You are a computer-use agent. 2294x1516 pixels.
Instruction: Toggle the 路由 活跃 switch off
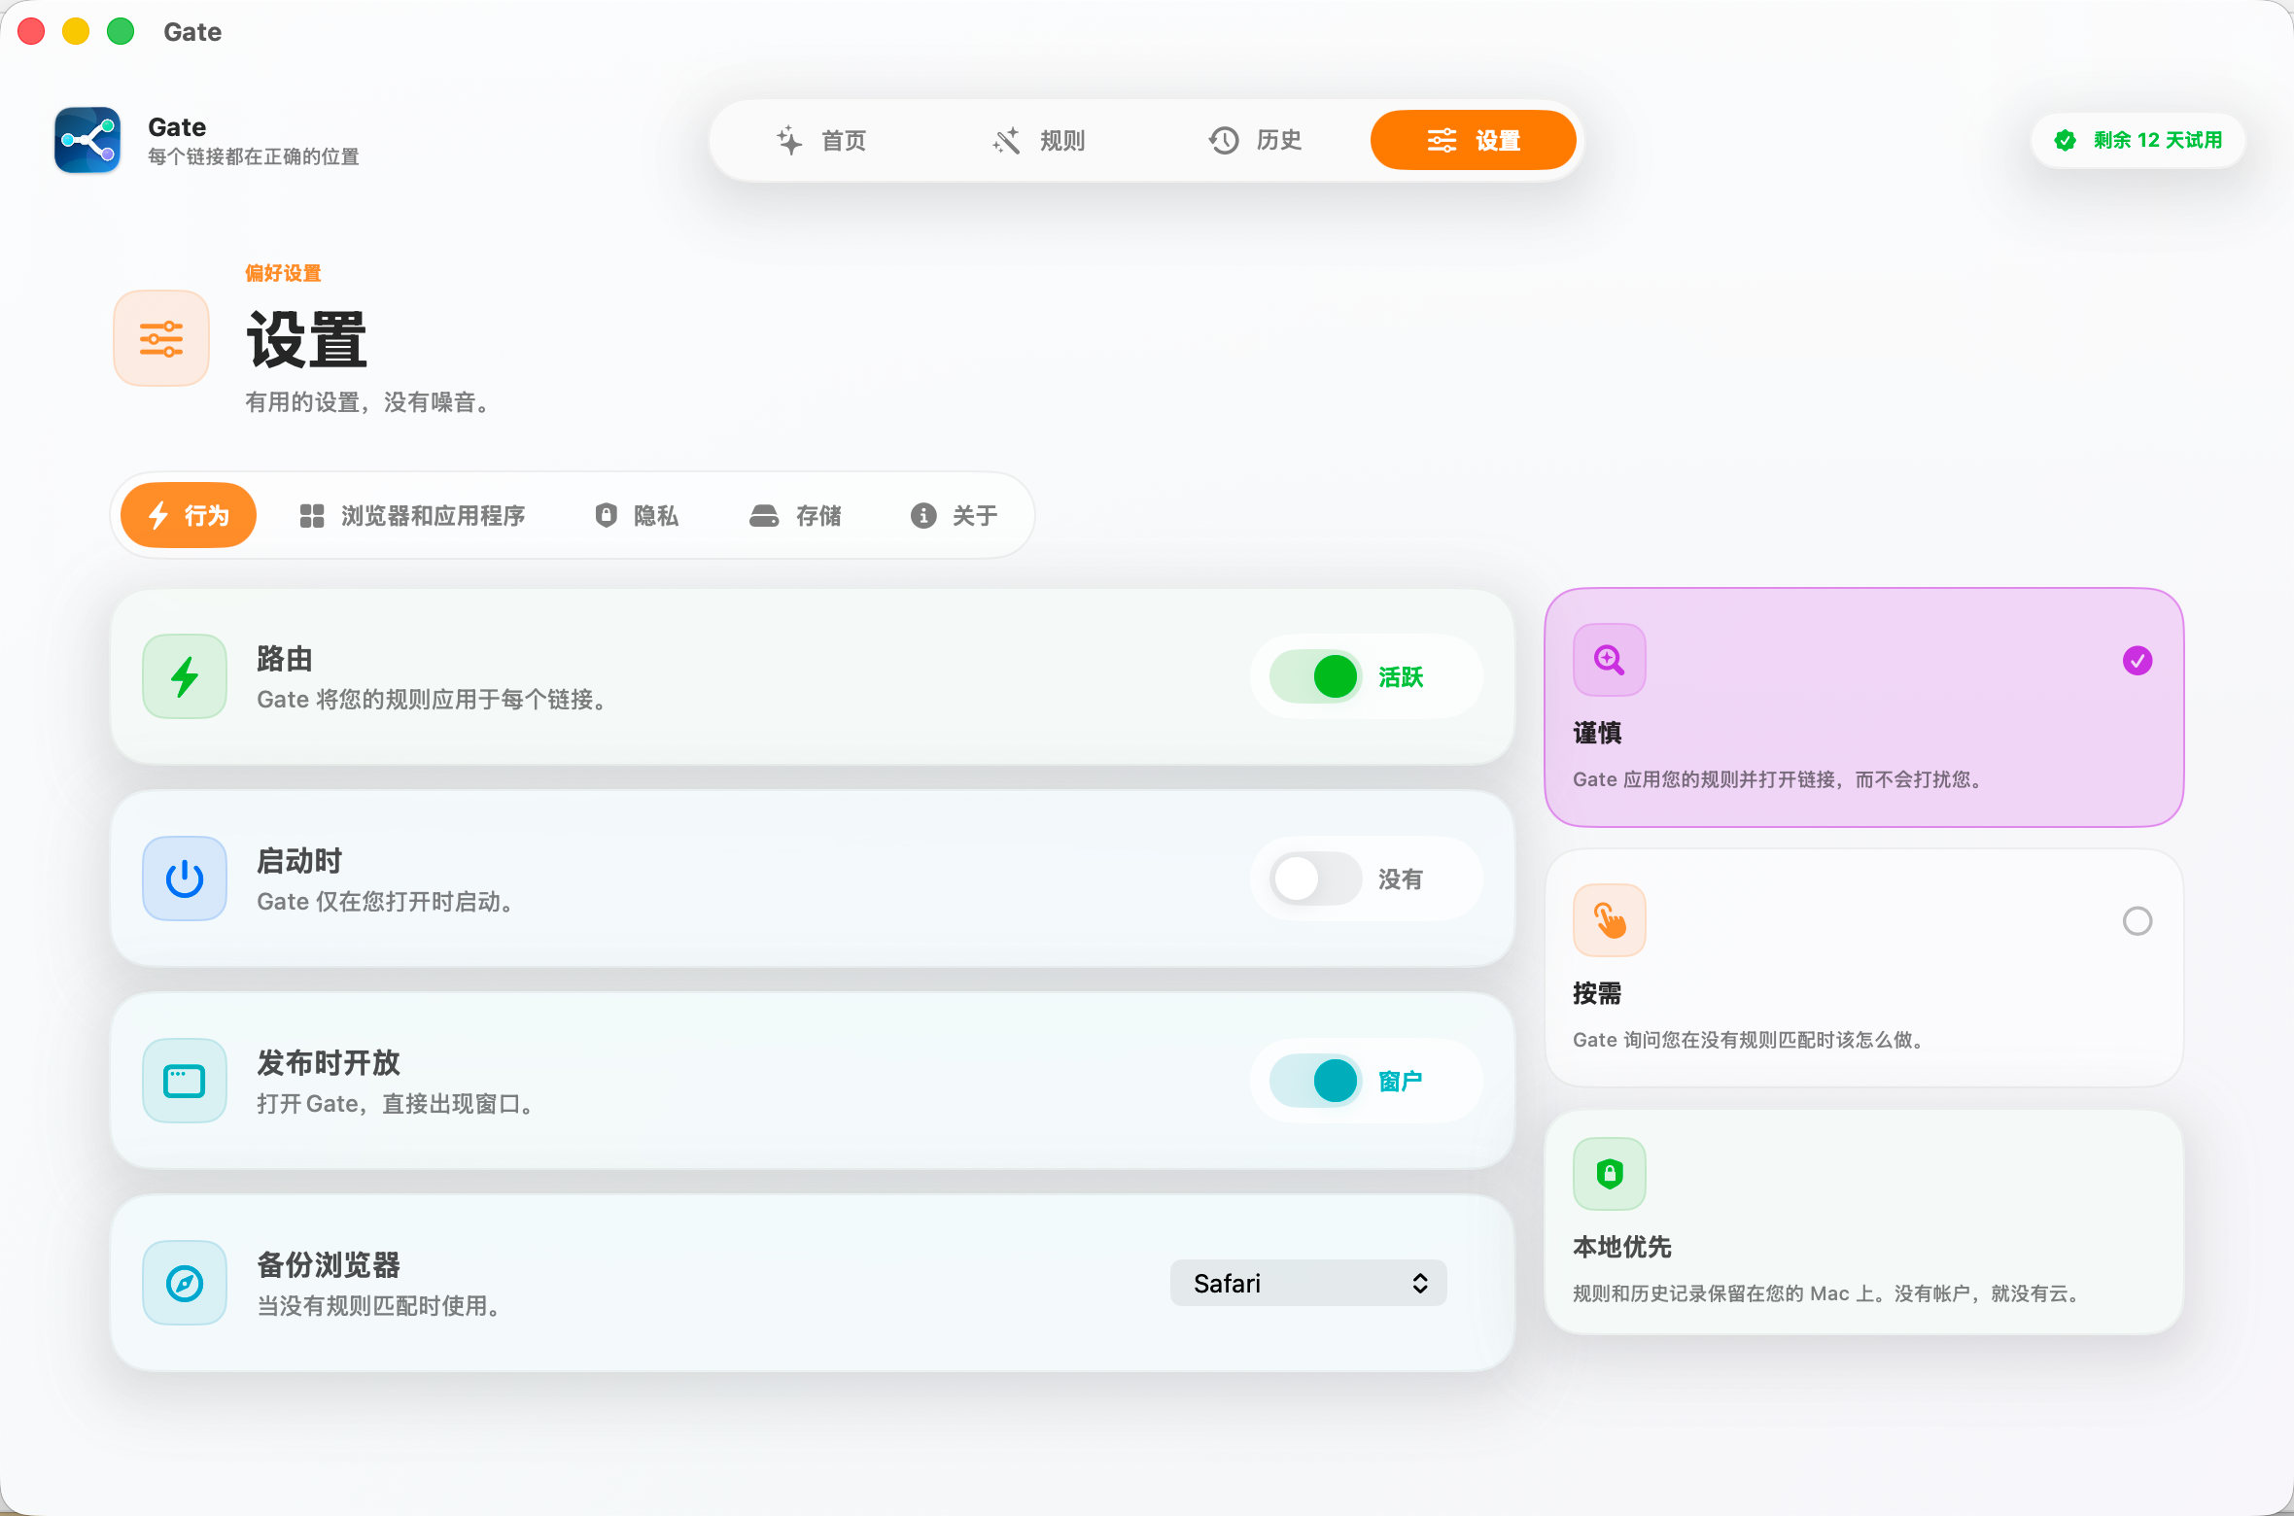click(x=1316, y=676)
